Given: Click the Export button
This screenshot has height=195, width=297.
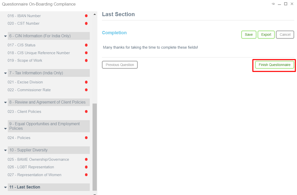Looking at the screenshot, I should tap(266, 35).
